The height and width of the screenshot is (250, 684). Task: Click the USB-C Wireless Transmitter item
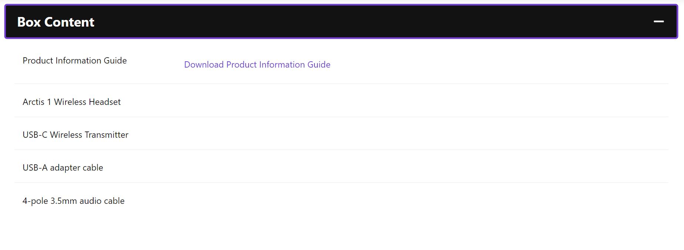tap(75, 135)
